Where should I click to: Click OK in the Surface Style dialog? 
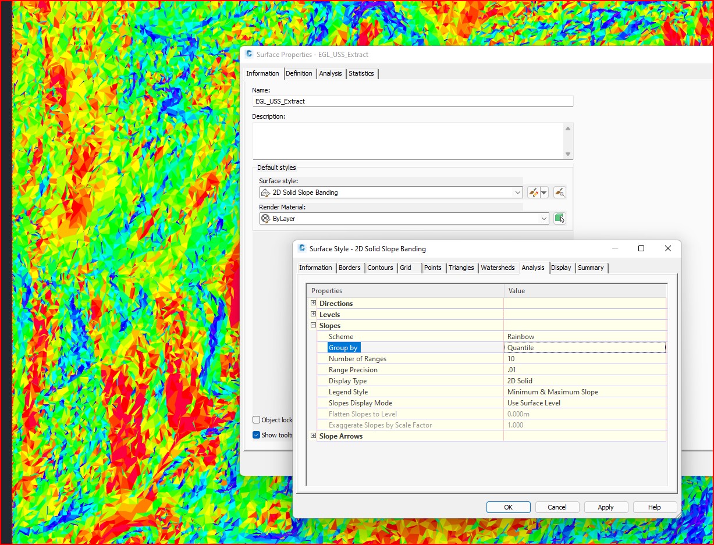[508, 507]
